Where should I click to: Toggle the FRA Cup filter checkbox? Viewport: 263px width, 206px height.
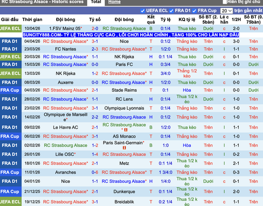click(194, 11)
